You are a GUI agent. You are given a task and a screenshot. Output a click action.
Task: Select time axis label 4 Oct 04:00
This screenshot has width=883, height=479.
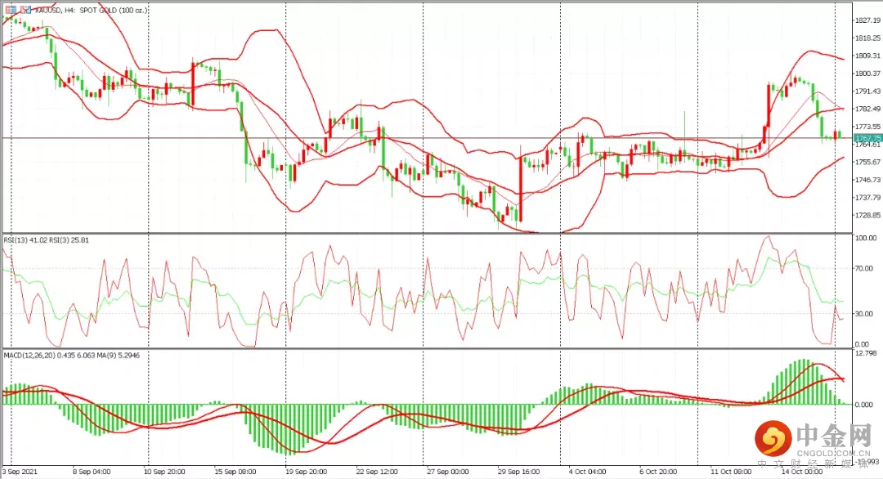587,472
